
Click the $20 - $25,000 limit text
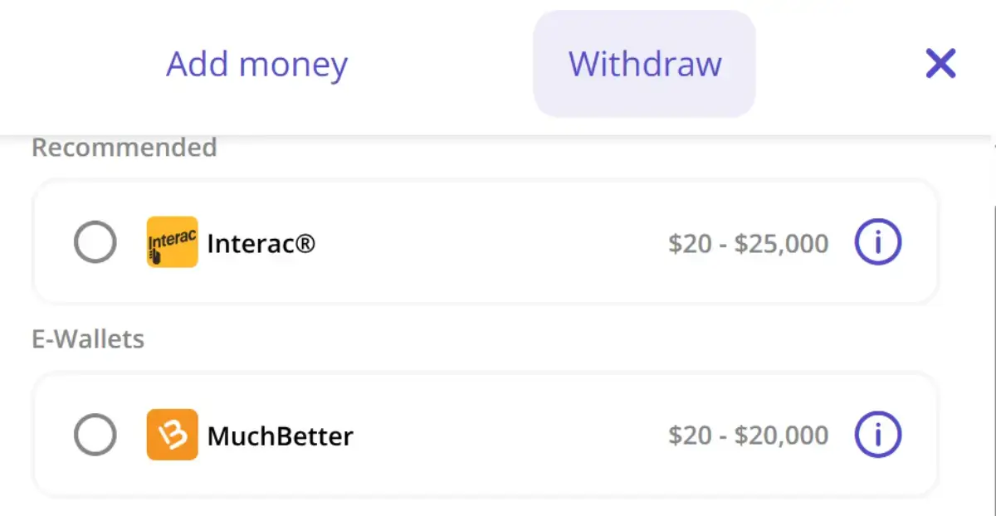pyautogui.click(x=747, y=242)
